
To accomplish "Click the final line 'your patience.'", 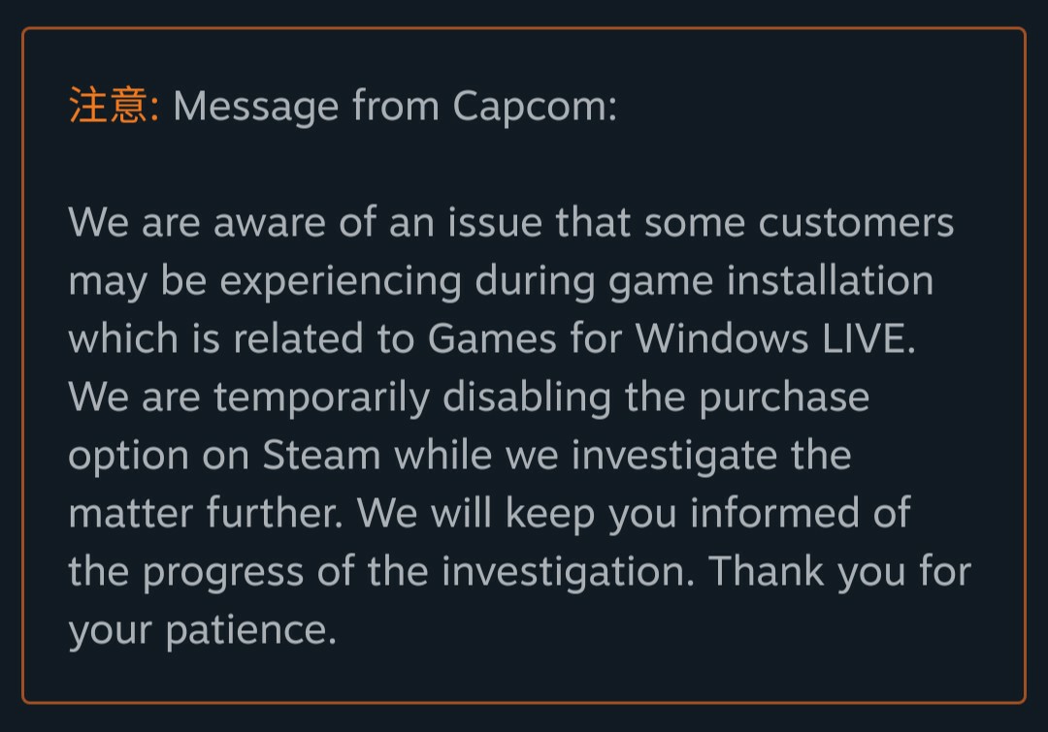I will (202, 630).
